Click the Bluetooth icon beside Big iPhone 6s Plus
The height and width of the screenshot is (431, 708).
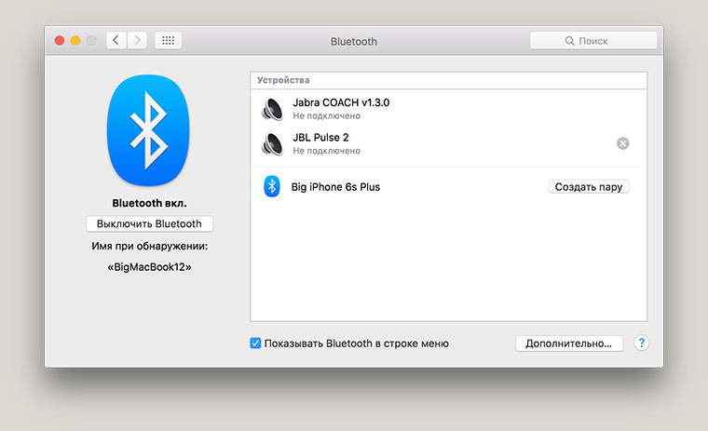pos(272,186)
